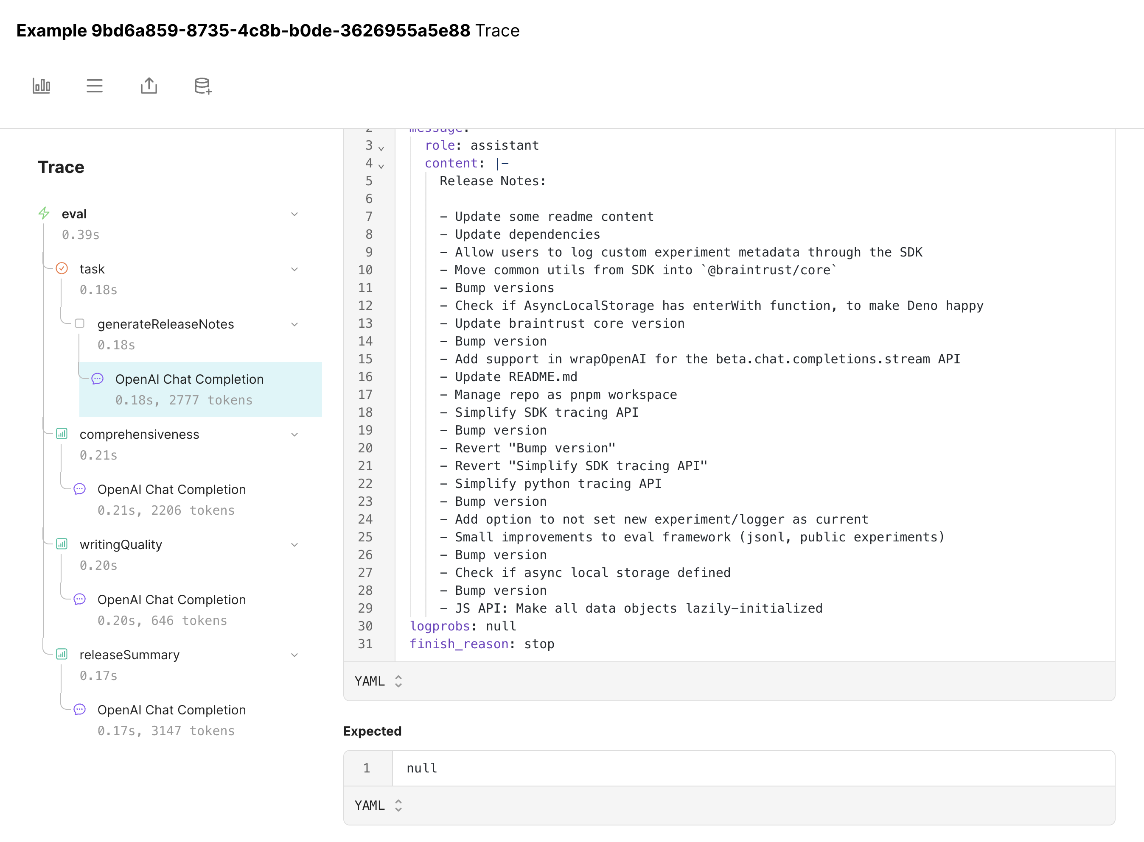Collapse the task span chevron

point(294,269)
